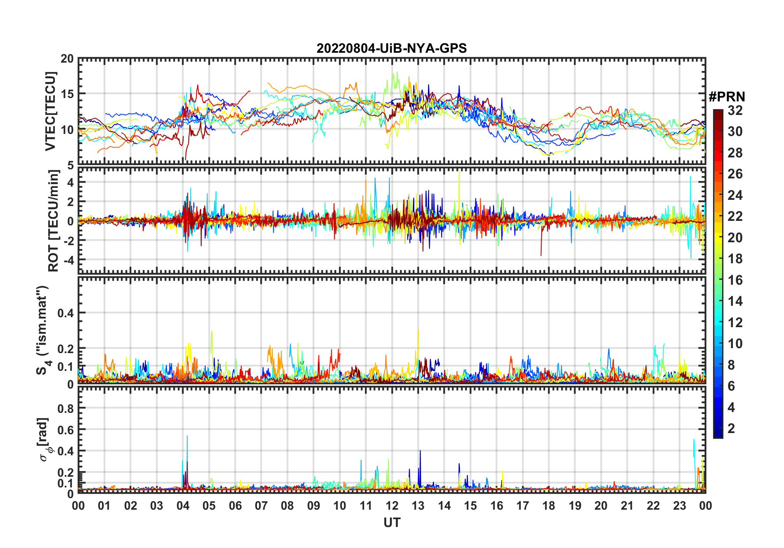
Task: Click x-axis tick label 18
Action: pos(549,506)
